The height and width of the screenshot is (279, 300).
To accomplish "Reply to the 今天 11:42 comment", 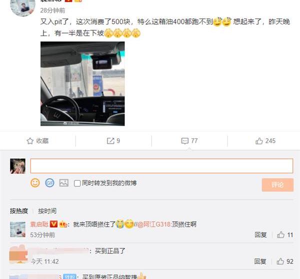I will coord(260,262).
